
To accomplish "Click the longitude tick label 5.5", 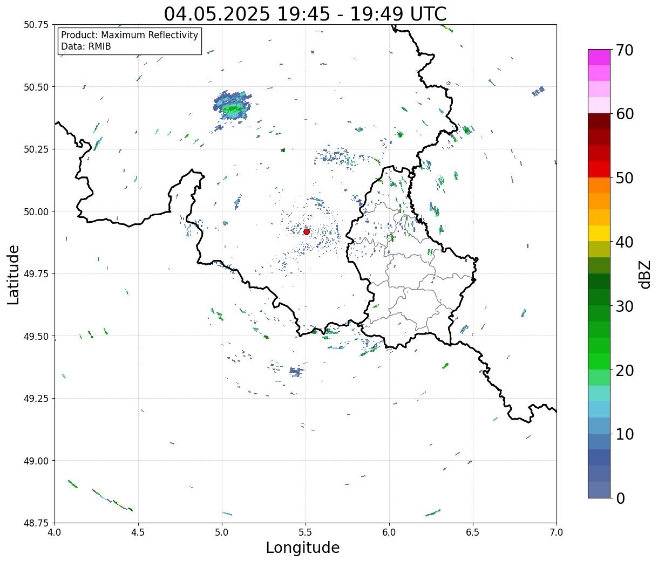I will point(306,532).
